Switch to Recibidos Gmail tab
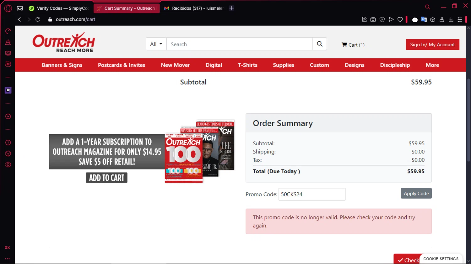Image resolution: width=471 pixels, height=264 pixels. [x=194, y=8]
